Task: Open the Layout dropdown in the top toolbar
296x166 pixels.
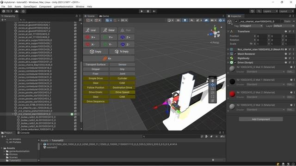Action: coord(286,11)
